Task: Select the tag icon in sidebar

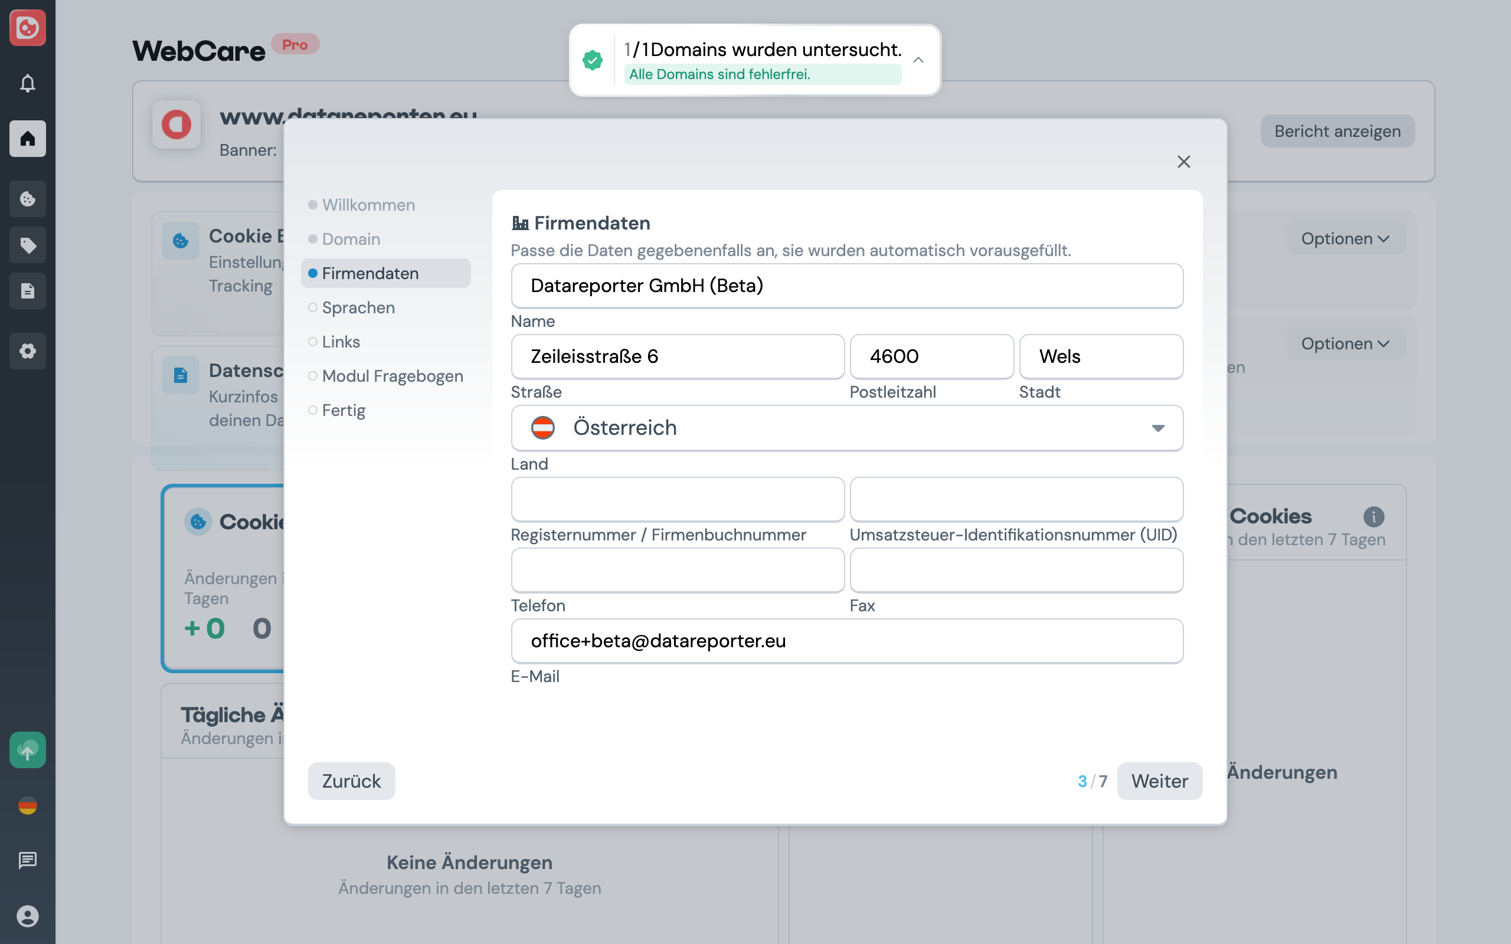Action: click(x=28, y=245)
